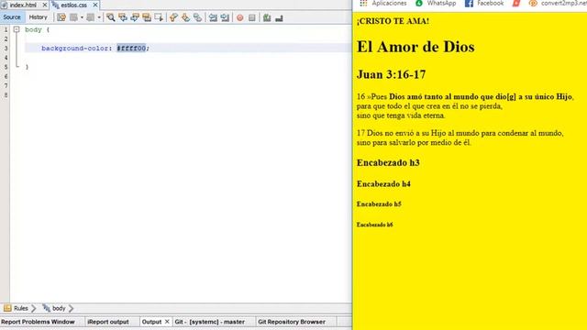The height and width of the screenshot is (330, 587).
Task: Start macro recording with red circle icon
Action: (240, 17)
